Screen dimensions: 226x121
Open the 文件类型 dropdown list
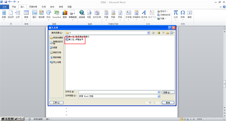tap(159, 96)
